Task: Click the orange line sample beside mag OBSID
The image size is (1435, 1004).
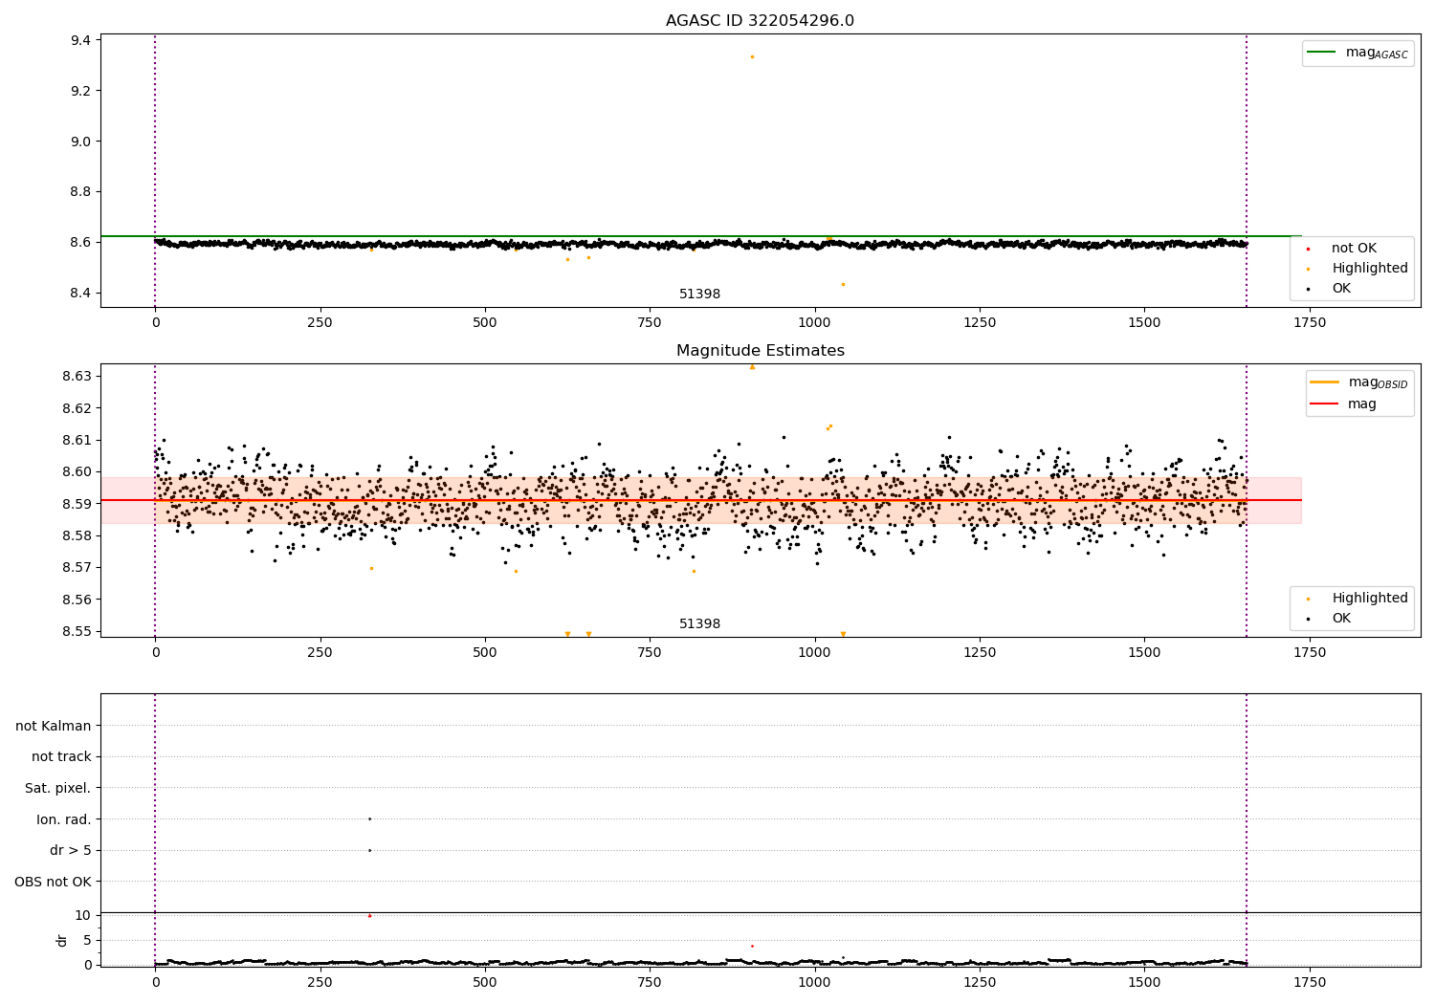Action: 1325,382
